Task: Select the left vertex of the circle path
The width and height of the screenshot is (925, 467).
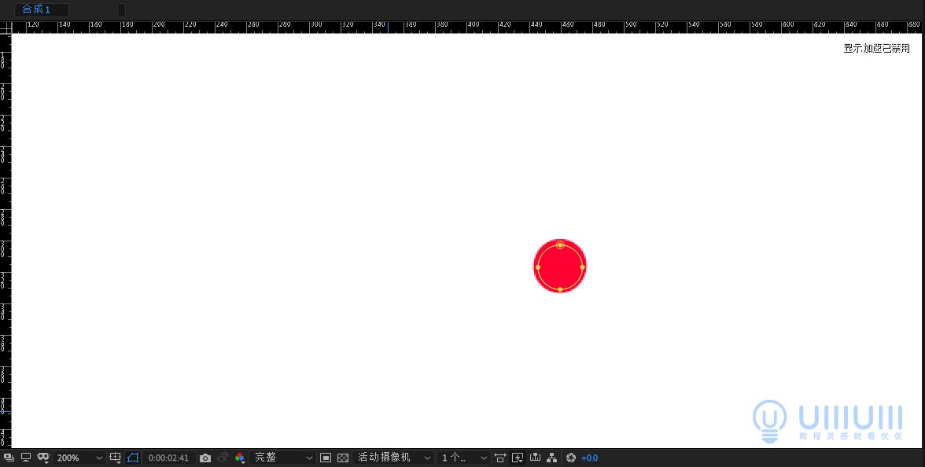Action: [538, 267]
